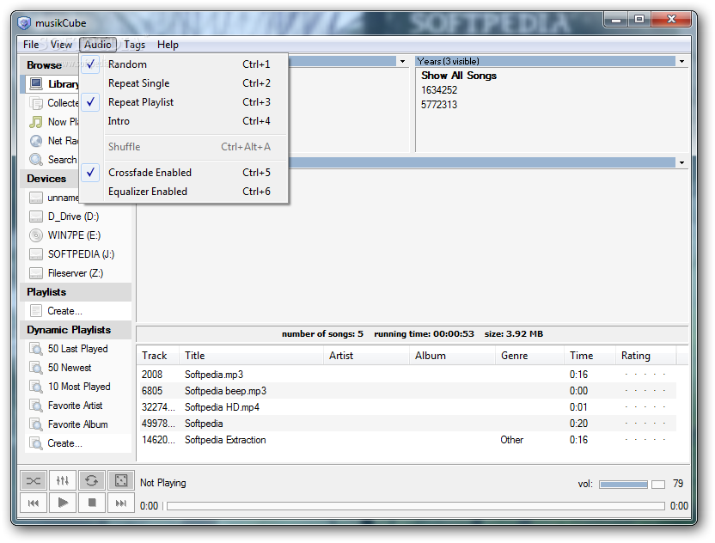The image size is (715, 543).
Task: Click the 10 Most Played icon
Action: pyautogui.click(x=36, y=387)
